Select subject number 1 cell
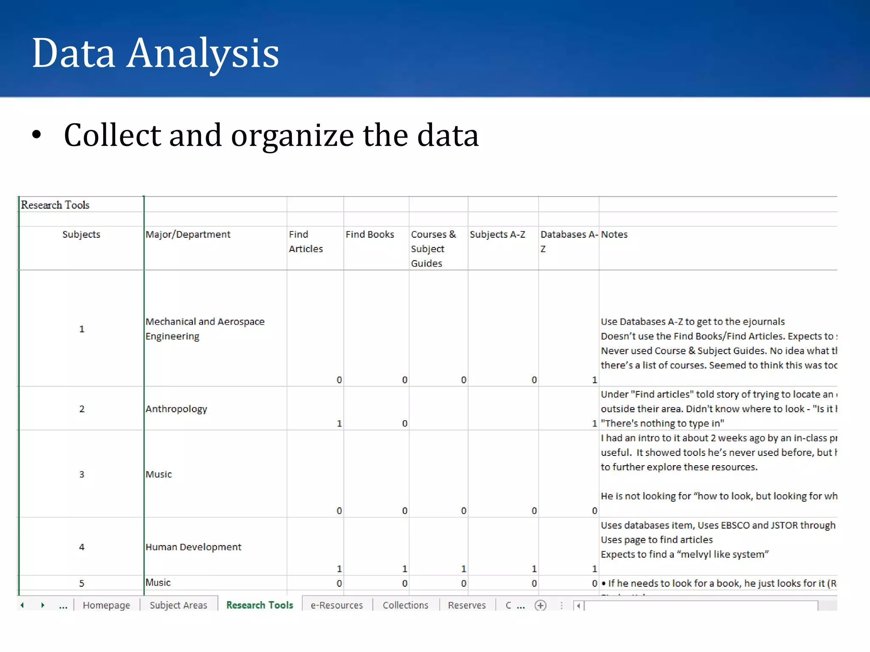870x652 pixels. [x=81, y=328]
